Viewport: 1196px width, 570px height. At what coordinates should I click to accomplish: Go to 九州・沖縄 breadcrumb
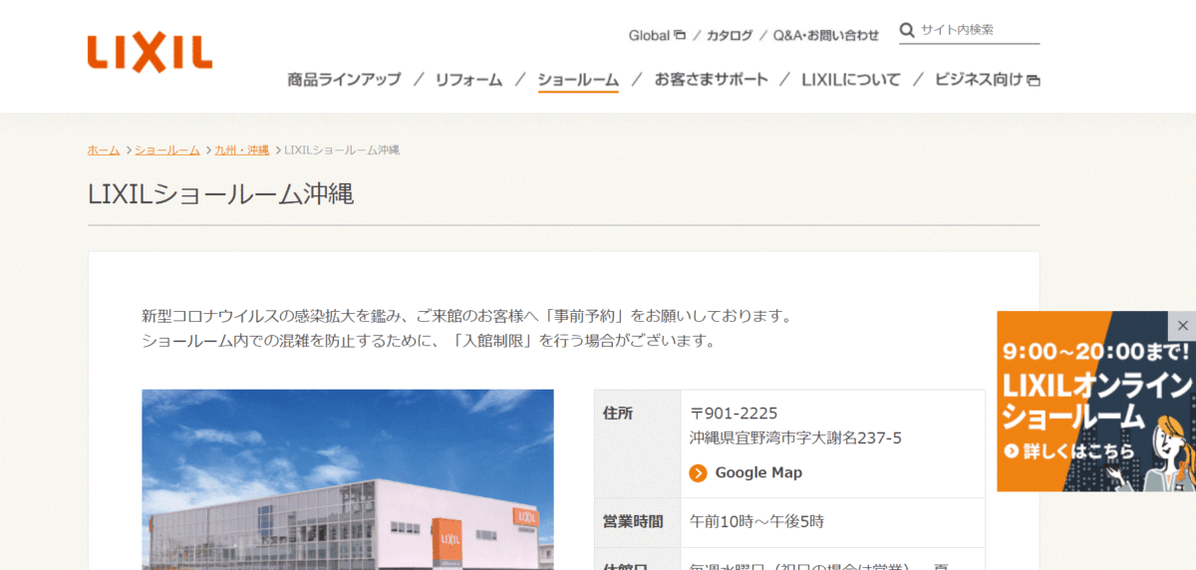(x=242, y=149)
